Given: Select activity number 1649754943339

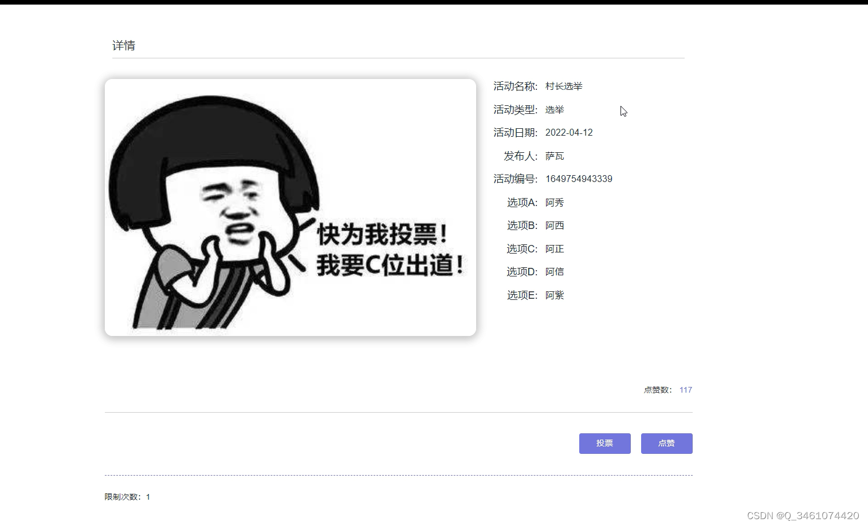Looking at the screenshot, I should click(579, 179).
